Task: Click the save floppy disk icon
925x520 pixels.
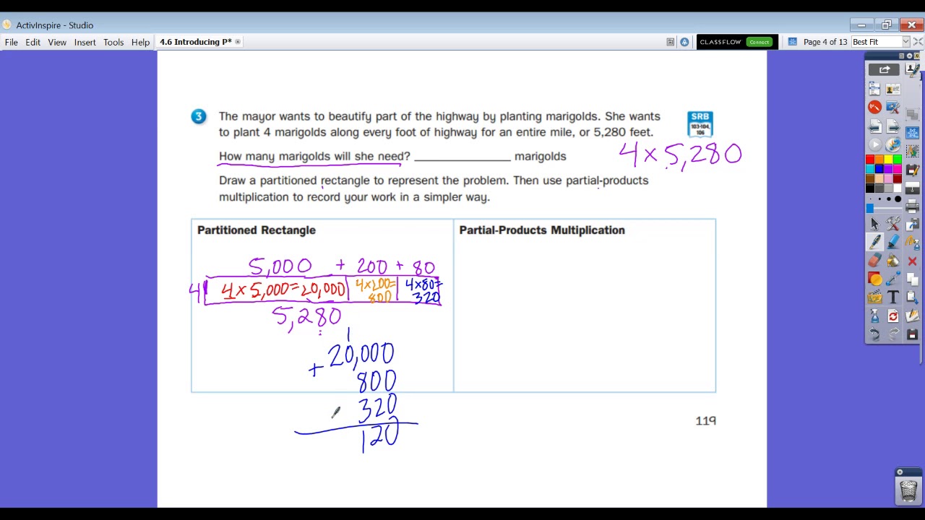Action: [x=912, y=334]
